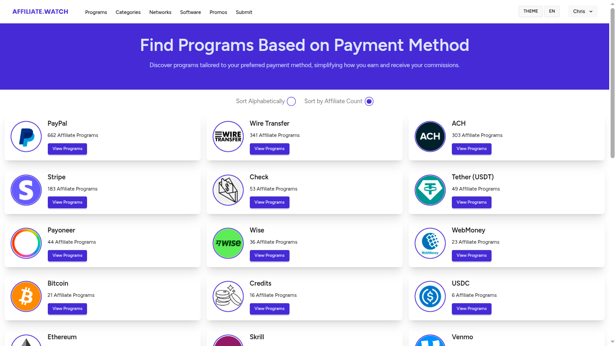Select the Sort by Affiliate Count option
616x346 pixels.
click(x=369, y=101)
